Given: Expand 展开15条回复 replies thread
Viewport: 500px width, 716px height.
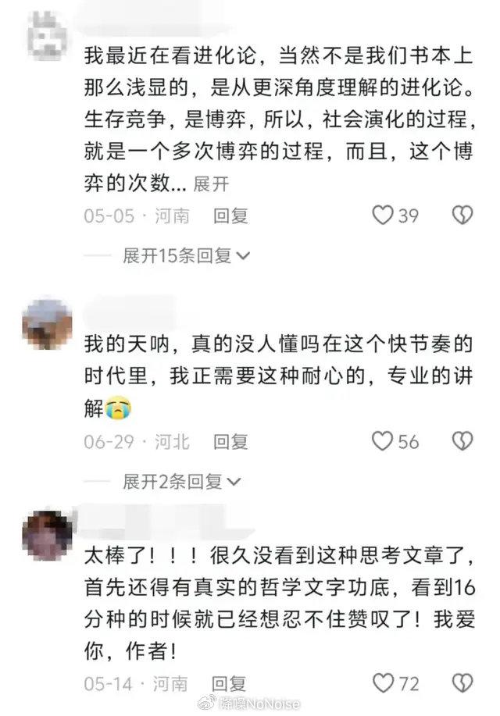Looking at the screenshot, I should tap(186, 256).
